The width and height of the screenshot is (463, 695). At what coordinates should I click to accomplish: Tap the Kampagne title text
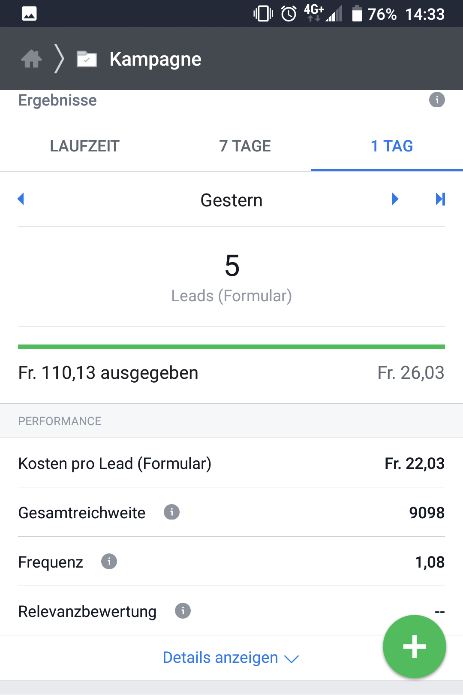point(155,59)
